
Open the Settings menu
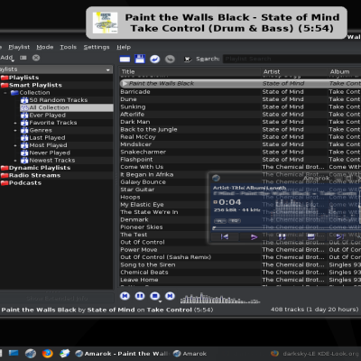tap(97, 47)
